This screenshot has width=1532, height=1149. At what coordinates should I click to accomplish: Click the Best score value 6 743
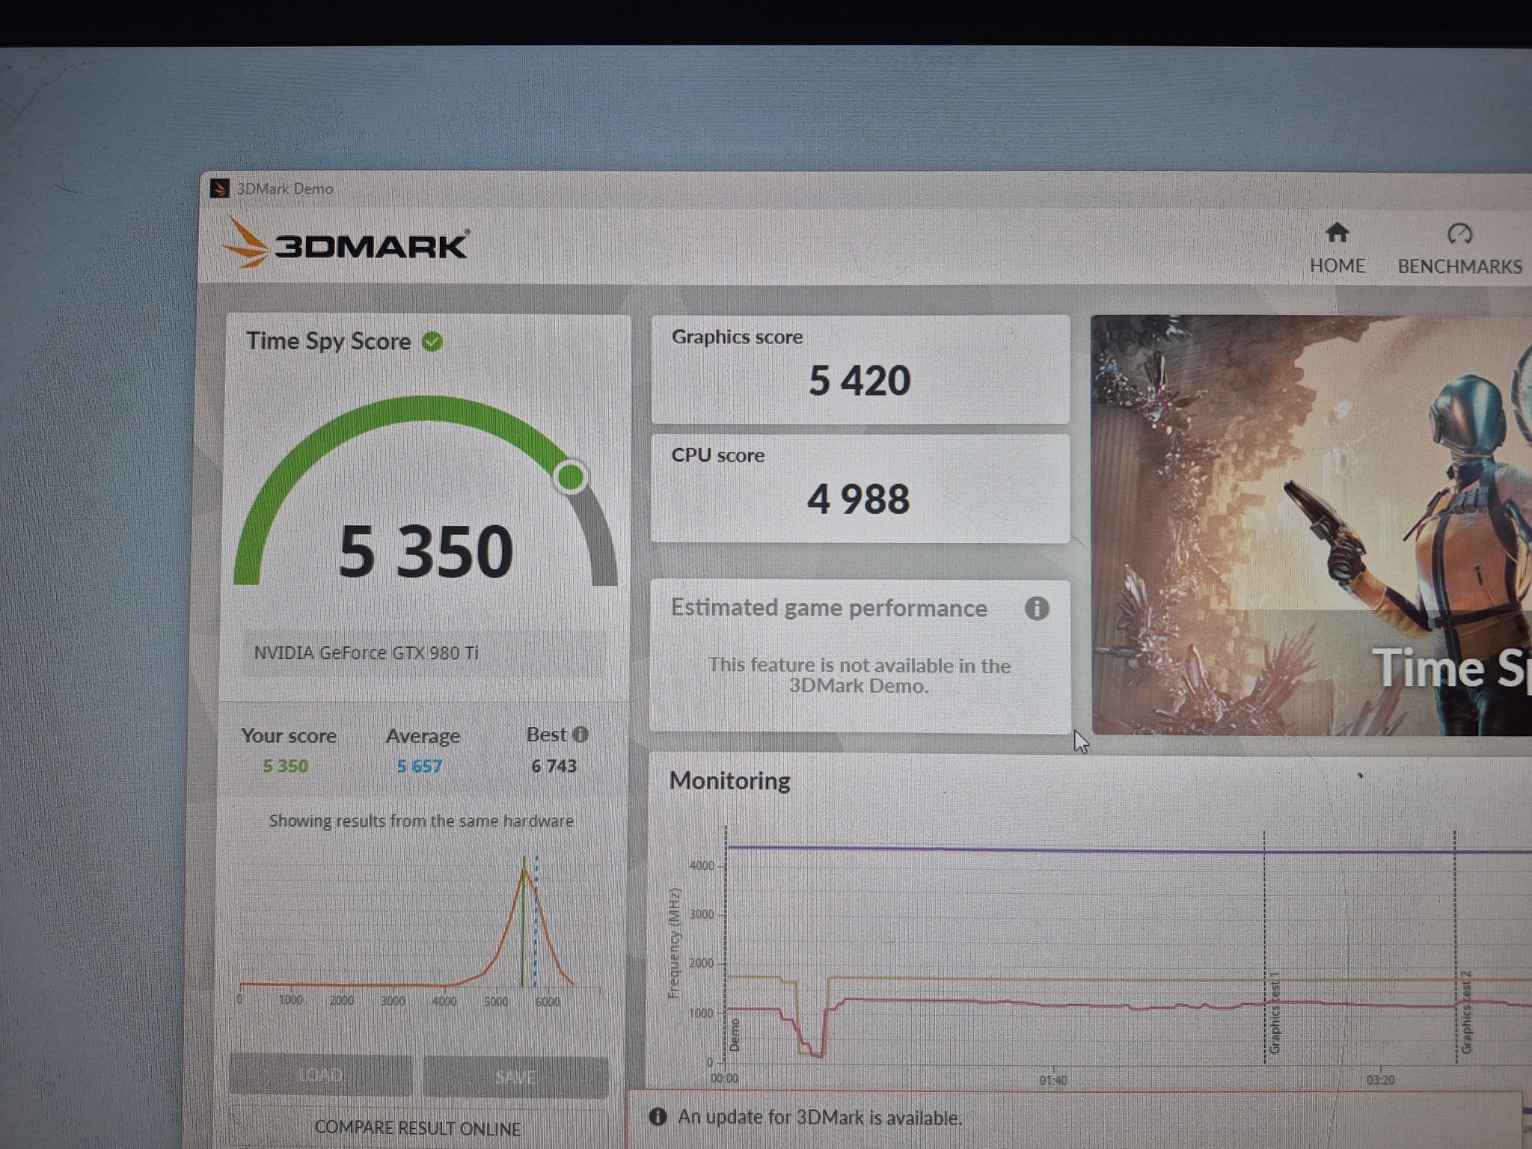[x=554, y=766]
